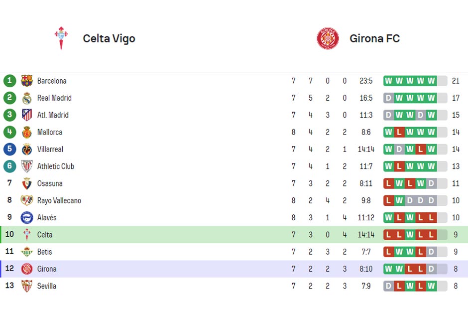Open the Osasuna team link

click(50, 183)
